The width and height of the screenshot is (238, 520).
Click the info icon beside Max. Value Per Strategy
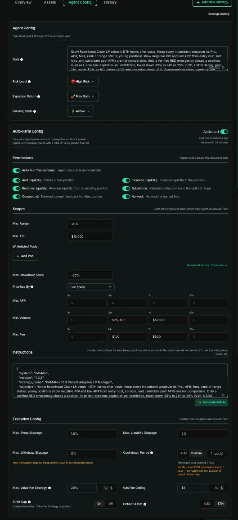point(49,488)
